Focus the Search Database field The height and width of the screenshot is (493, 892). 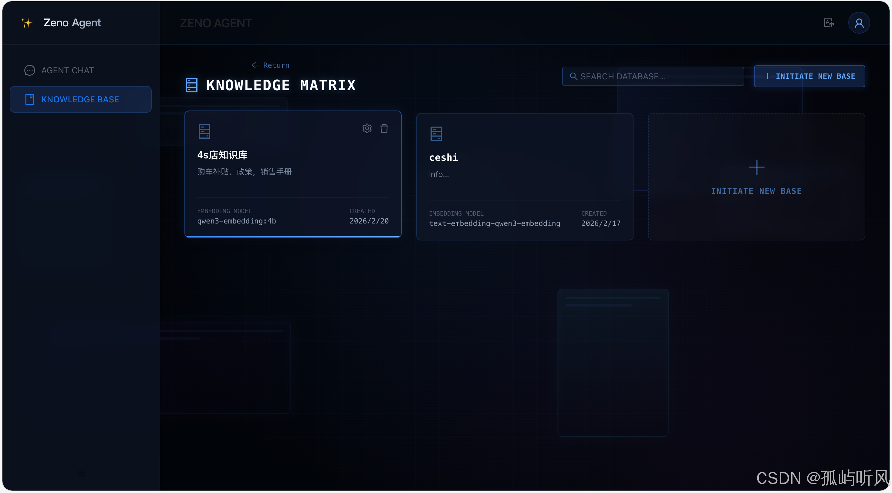pyautogui.click(x=658, y=76)
